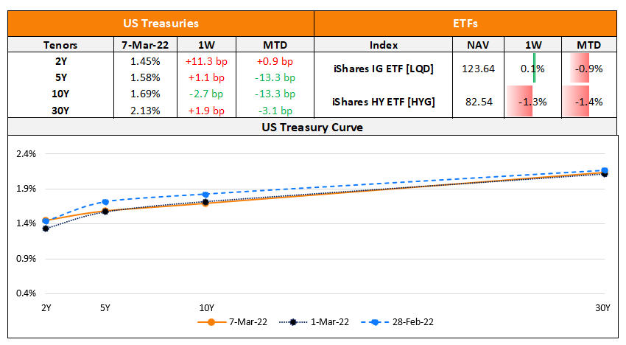This screenshot has height=345, width=626.
Task: Click the US Treasuries header
Action: pyautogui.click(x=161, y=24)
